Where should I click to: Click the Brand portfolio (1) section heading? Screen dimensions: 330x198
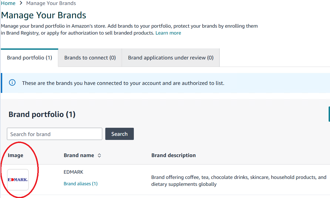point(42,114)
